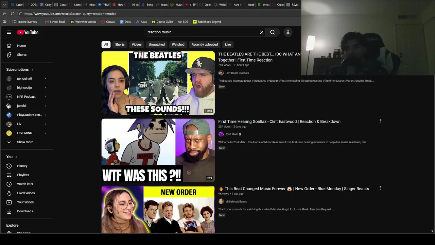Screen dimensions: 435x245
Task: Expand the Subscriptions section chevron
Action: [x=32, y=70]
